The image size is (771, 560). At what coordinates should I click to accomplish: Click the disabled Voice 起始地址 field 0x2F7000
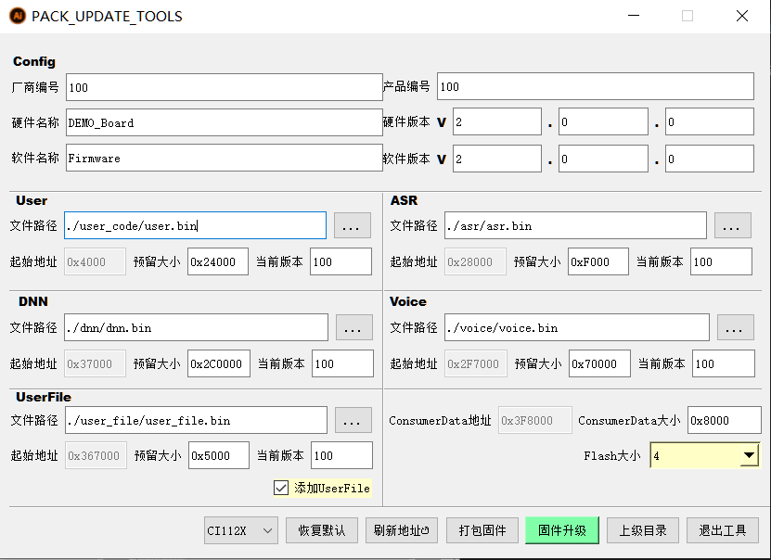click(475, 363)
